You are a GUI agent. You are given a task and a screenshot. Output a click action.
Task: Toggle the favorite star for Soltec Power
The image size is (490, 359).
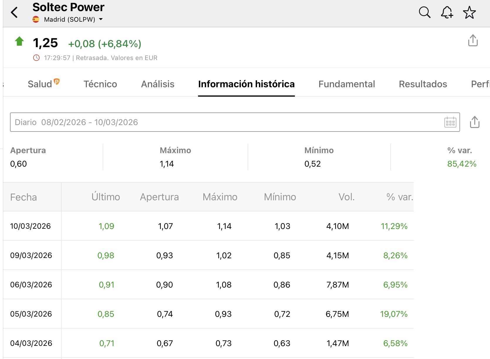[469, 13]
